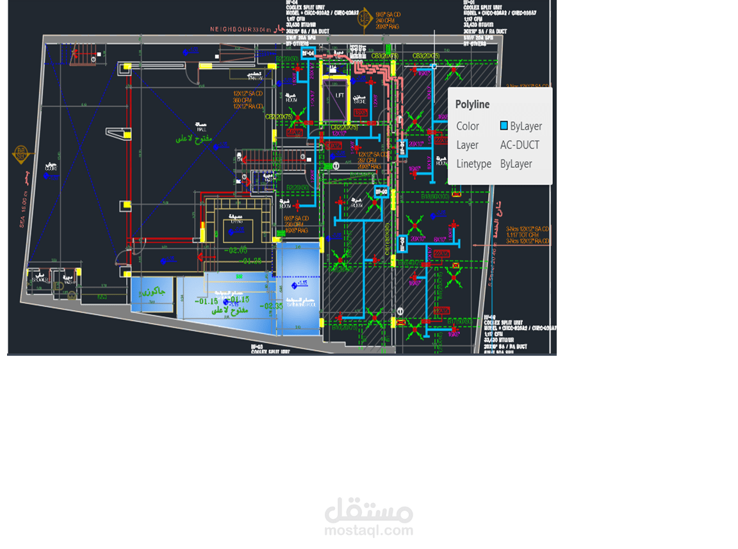Click the B18(60X100) beam label
The height and width of the screenshot is (549, 738).
coord(435,196)
